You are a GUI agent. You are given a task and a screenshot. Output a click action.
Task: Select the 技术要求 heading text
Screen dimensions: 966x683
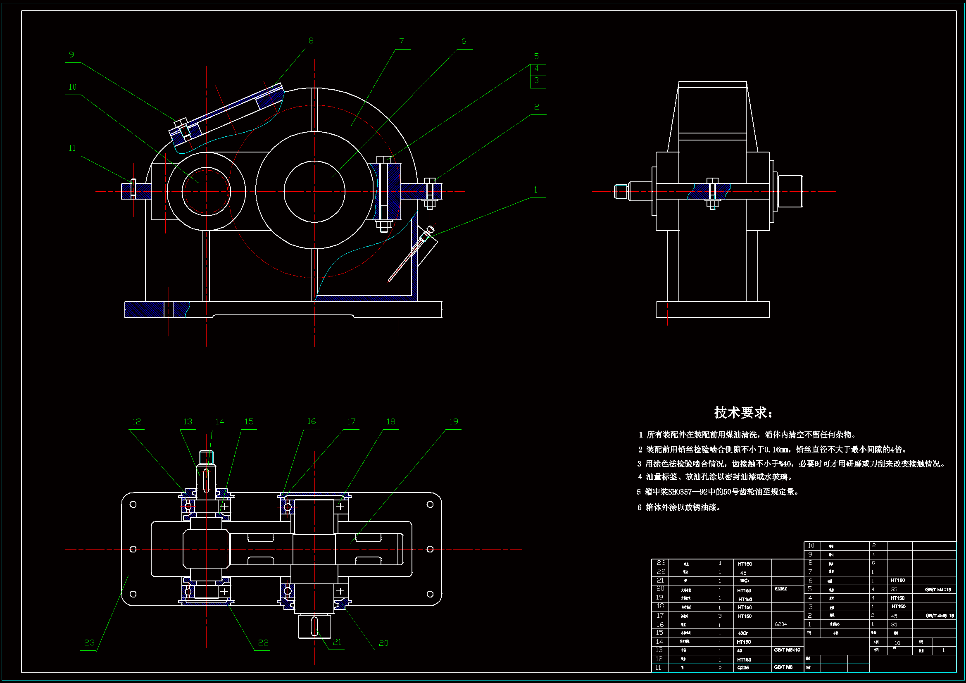[x=743, y=412]
